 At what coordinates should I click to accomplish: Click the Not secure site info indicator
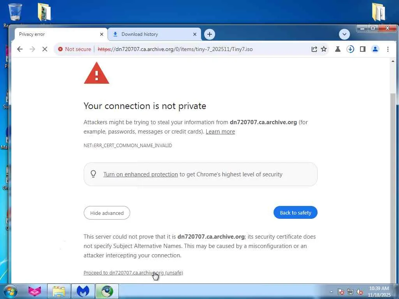[x=74, y=49]
